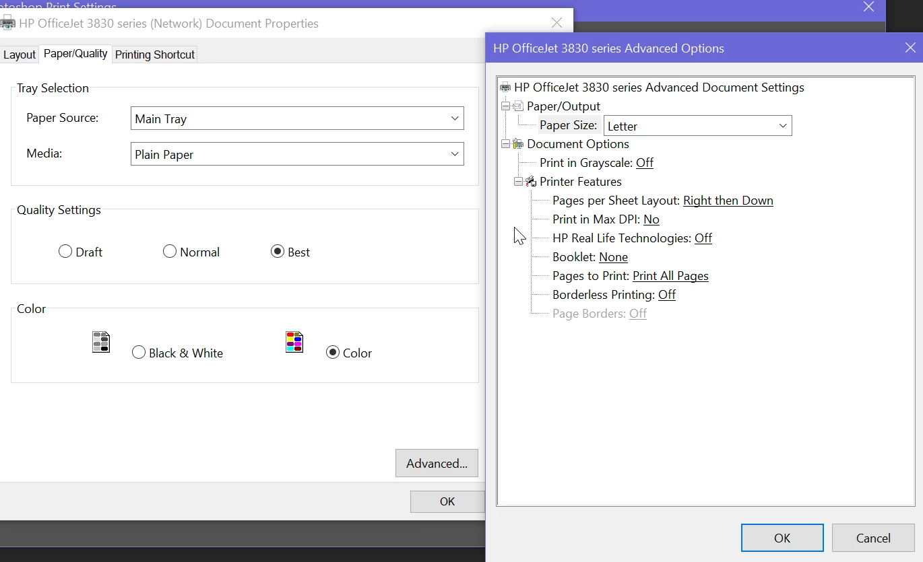Click the Document Options node icon
Viewport: 923px width, 562px height.
(x=518, y=144)
